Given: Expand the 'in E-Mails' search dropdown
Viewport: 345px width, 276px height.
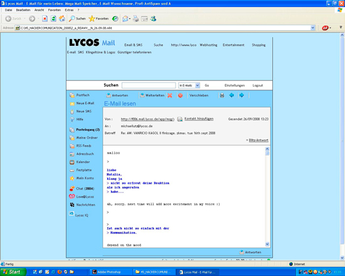Looking at the screenshot, I should tap(198, 85).
